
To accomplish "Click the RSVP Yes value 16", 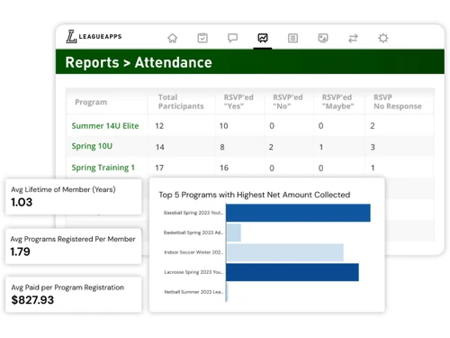I will pos(224,168).
